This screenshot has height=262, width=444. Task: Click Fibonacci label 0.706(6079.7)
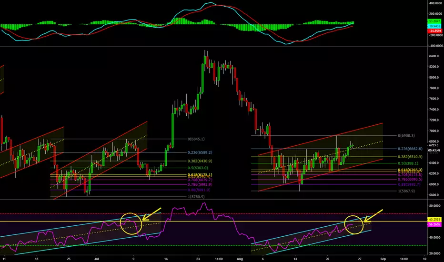(x=200, y=180)
